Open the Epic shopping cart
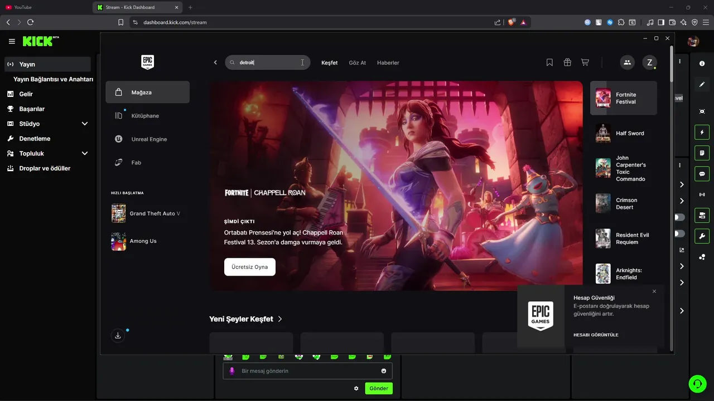This screenshot has width=714, height=401. click(x=585, y=62)
